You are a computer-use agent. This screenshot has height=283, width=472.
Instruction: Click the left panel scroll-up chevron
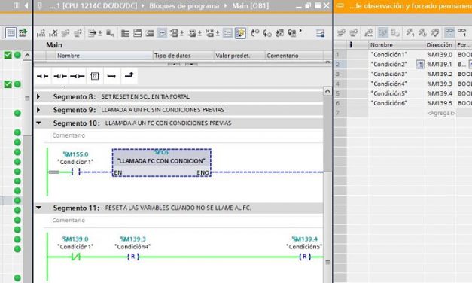(27, 56)
